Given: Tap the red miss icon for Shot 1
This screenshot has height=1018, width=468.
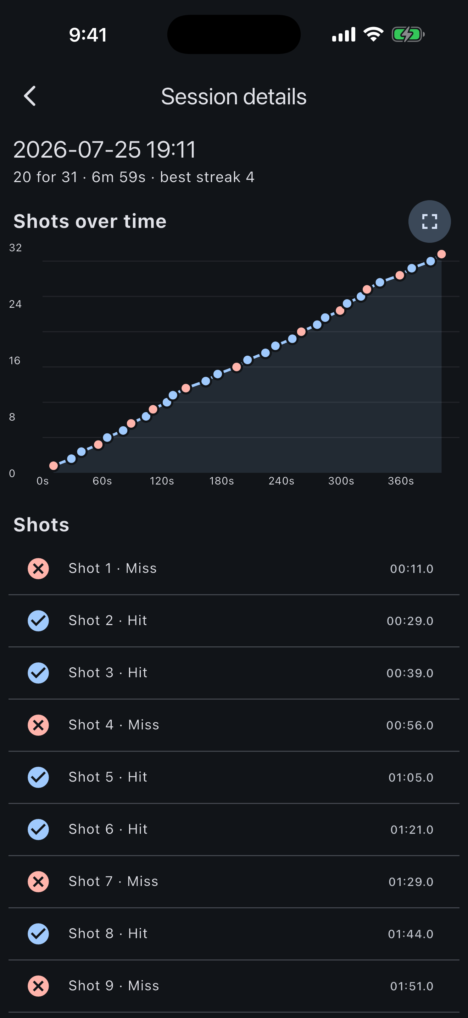Looking at the screenshot, I should (x=38, y=568).
